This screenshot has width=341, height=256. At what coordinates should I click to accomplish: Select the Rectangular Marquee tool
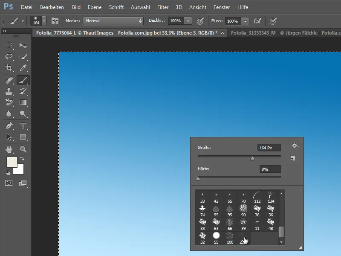(9, 45)
